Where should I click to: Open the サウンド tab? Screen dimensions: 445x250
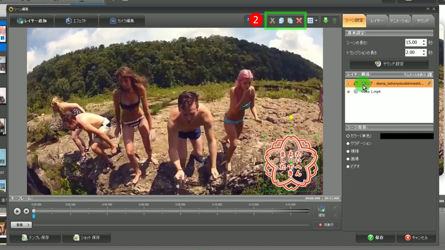point(423,21)
